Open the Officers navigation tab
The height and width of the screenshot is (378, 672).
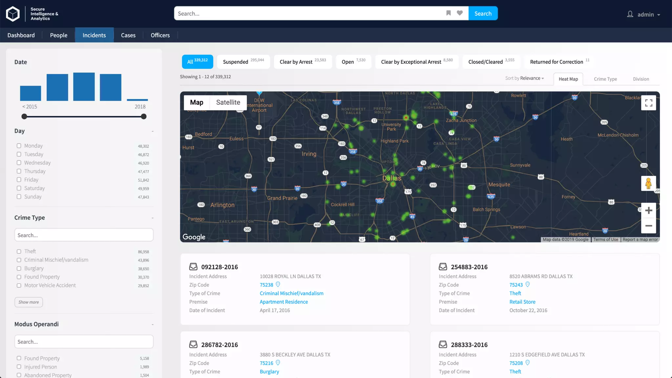click(160, 35)
